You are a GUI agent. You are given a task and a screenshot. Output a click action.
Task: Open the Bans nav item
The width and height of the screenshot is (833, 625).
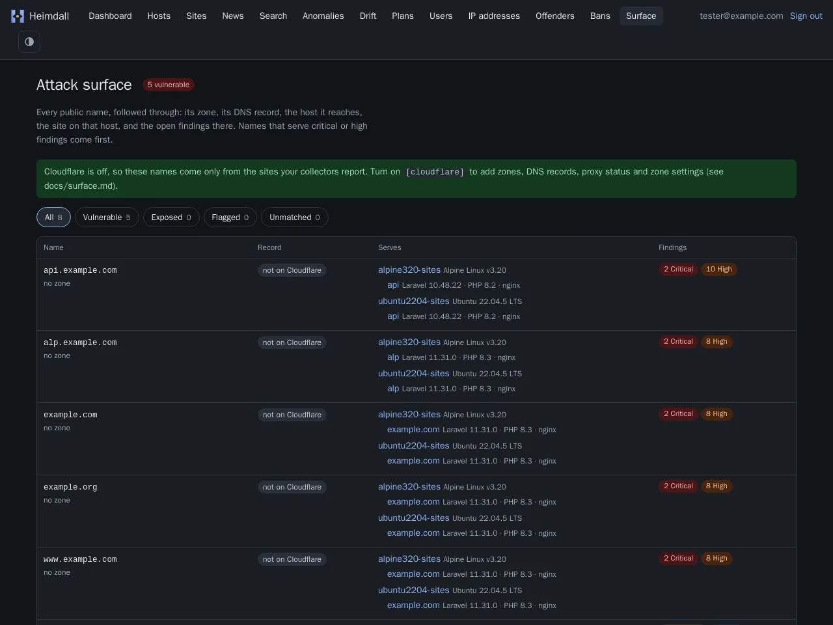(600, 16)
